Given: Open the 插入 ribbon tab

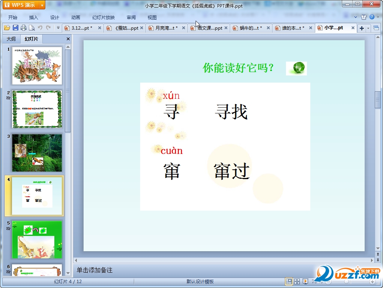Looking at the screenshot, I should coord(33,17).
